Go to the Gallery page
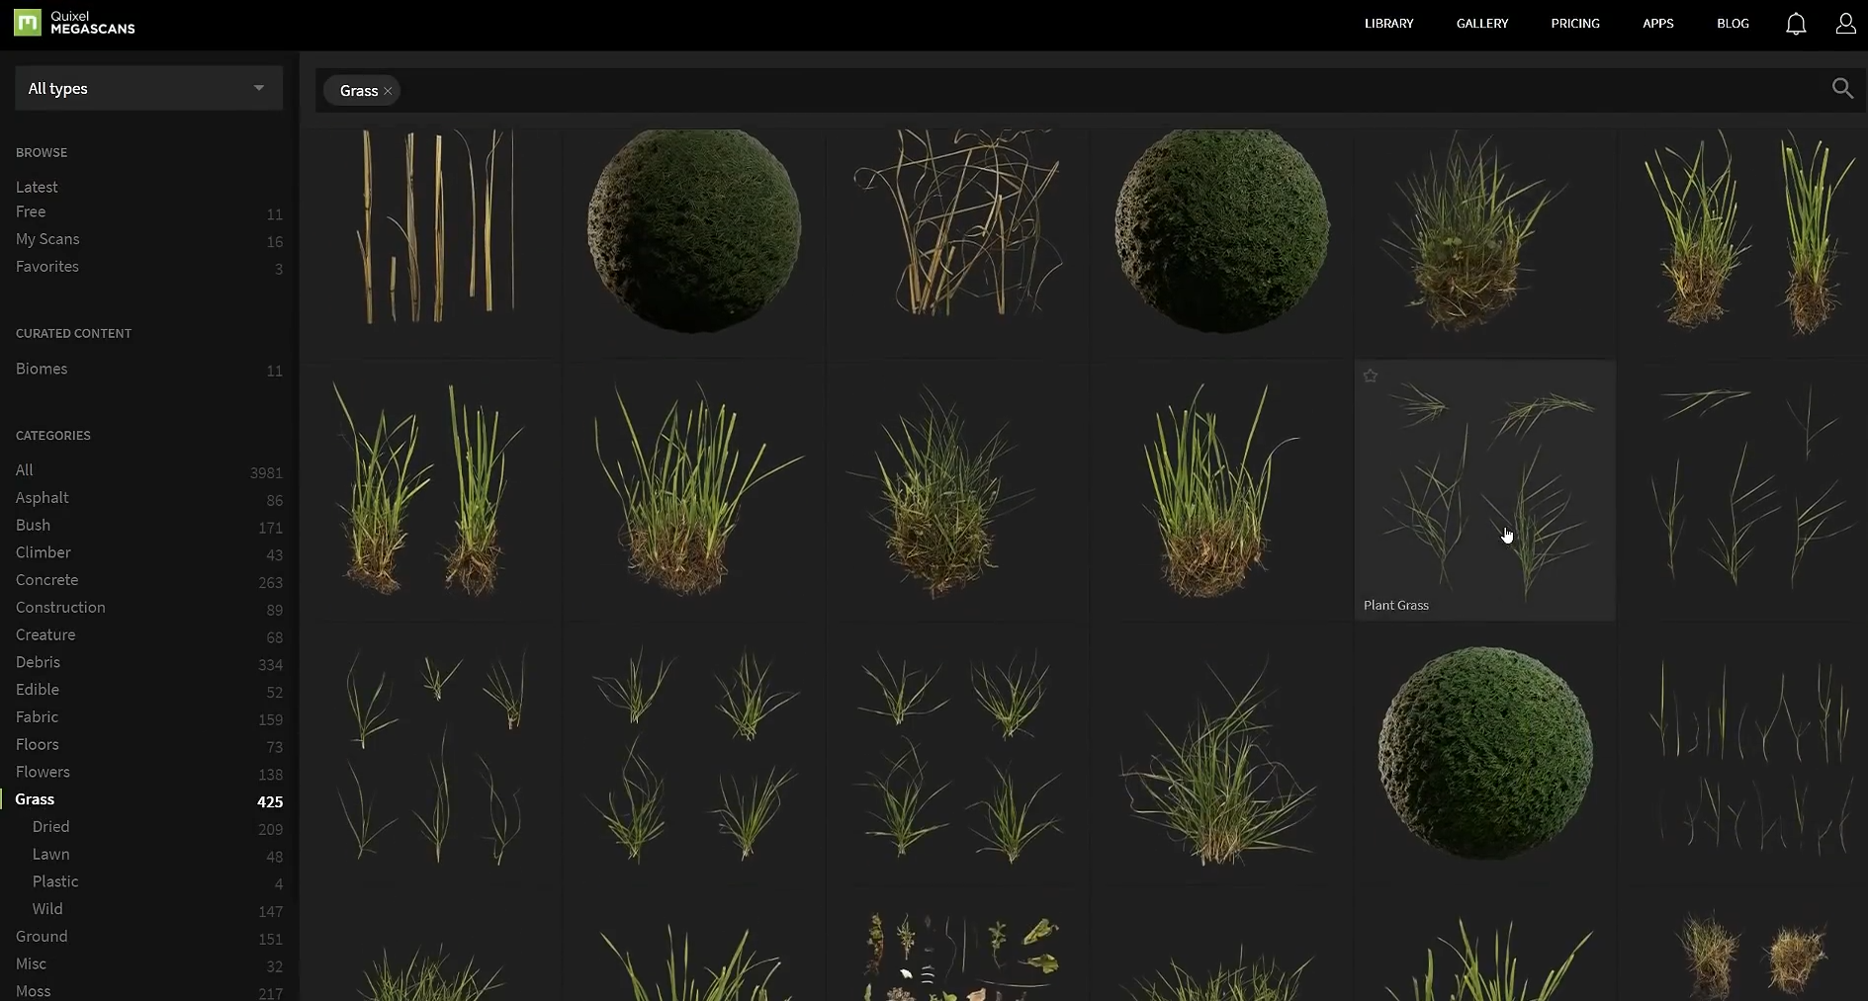Screen dimensions: 1868x1001 (1481, 24)
